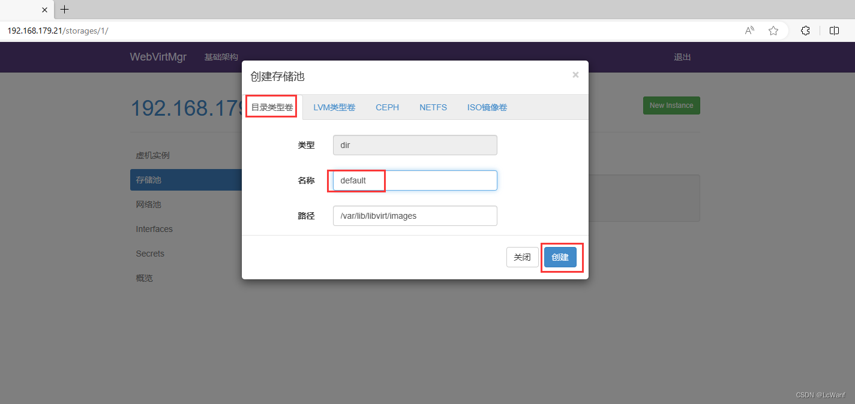
Task: Click the WebVirtMgr brand link
Action: (158, 57)
